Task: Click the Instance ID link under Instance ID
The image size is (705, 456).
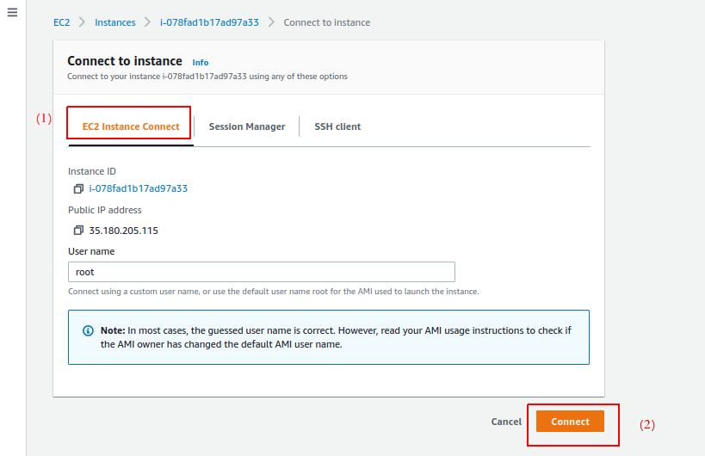Action: [138, 188]
